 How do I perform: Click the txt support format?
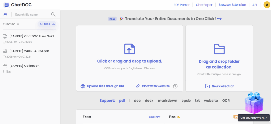[197, 101]
